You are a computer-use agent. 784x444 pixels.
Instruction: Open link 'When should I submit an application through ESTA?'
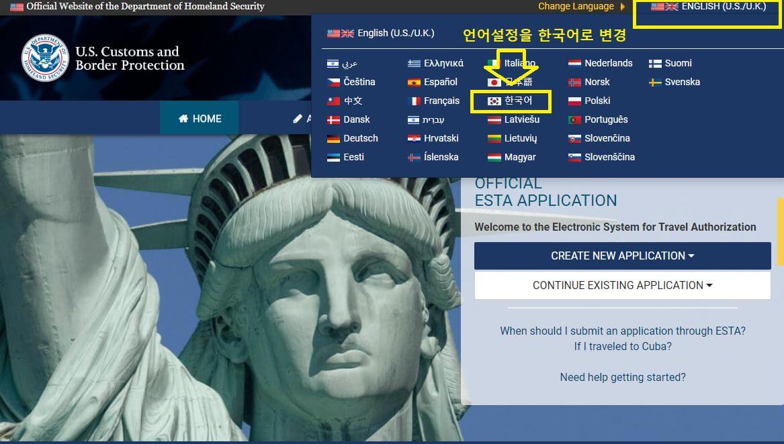coord(623,331)
